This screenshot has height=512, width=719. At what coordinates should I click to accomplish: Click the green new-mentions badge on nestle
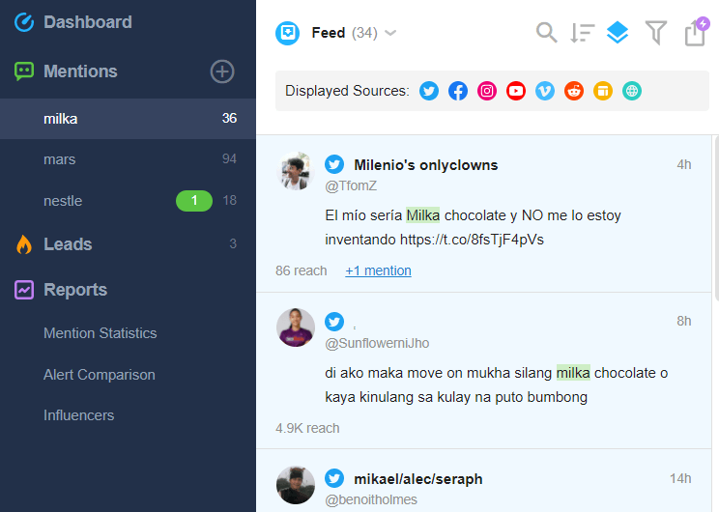coord(194,200)
